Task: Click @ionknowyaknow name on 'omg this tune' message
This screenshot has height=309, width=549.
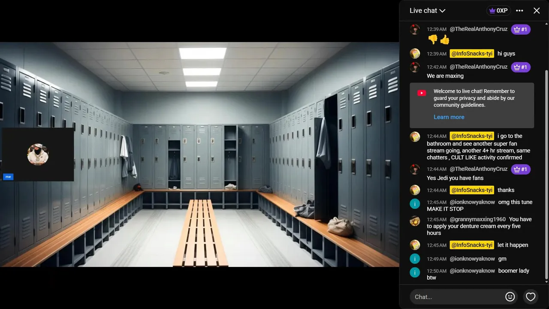Action: [x=472, y=202]
